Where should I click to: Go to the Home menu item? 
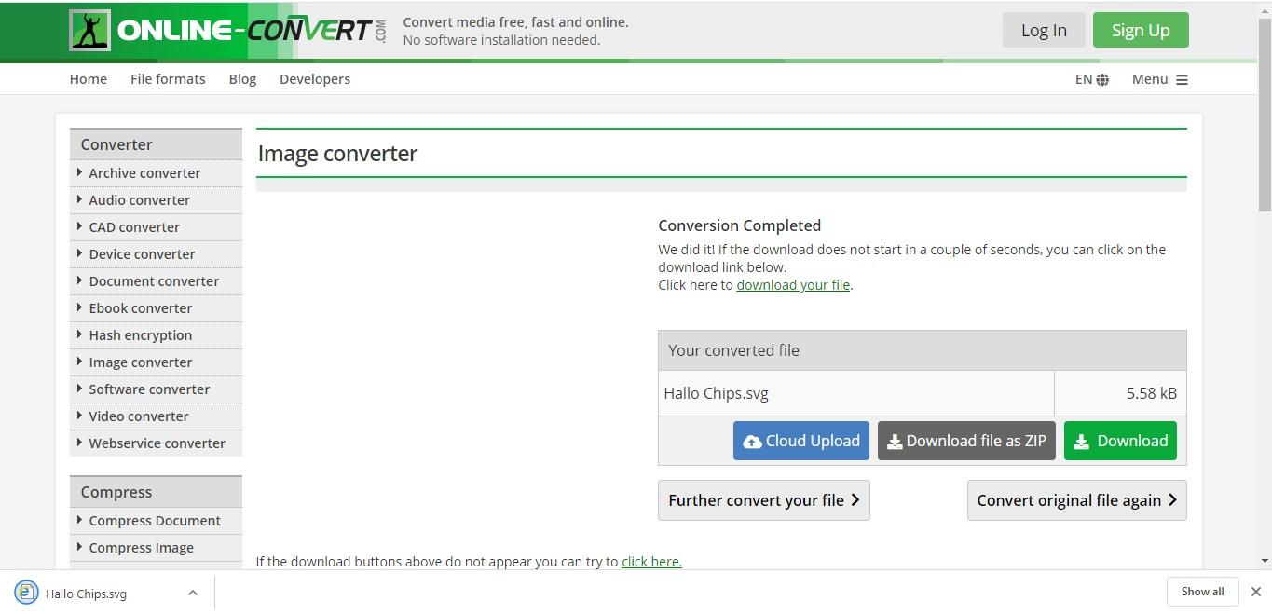pyautogui.click(x=89, y=79)
